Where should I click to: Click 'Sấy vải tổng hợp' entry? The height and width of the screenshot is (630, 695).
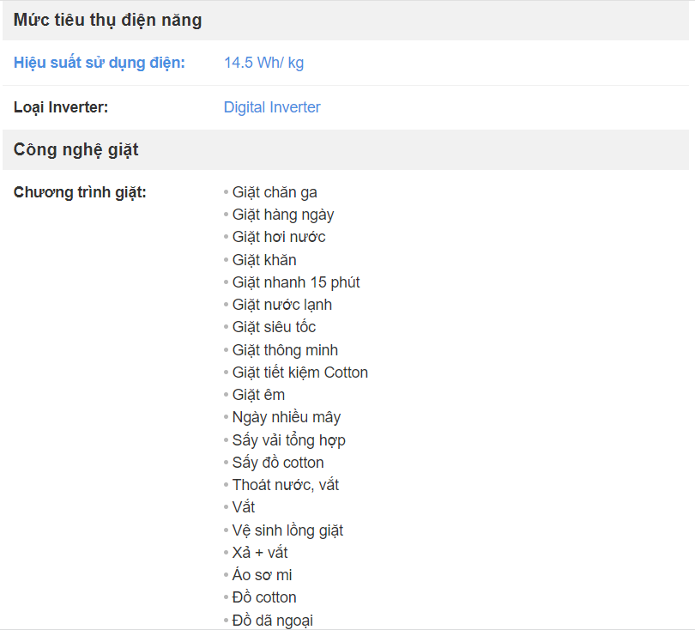(288, 440)
